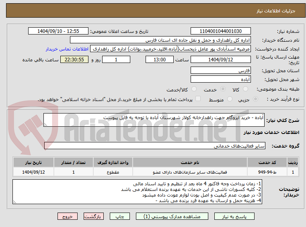Select the جزیی purchase type radio
306x227 pixels.
[255, 99]
